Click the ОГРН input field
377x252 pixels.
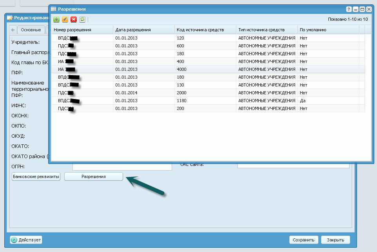pyautogui.click(x=122, y=167)
